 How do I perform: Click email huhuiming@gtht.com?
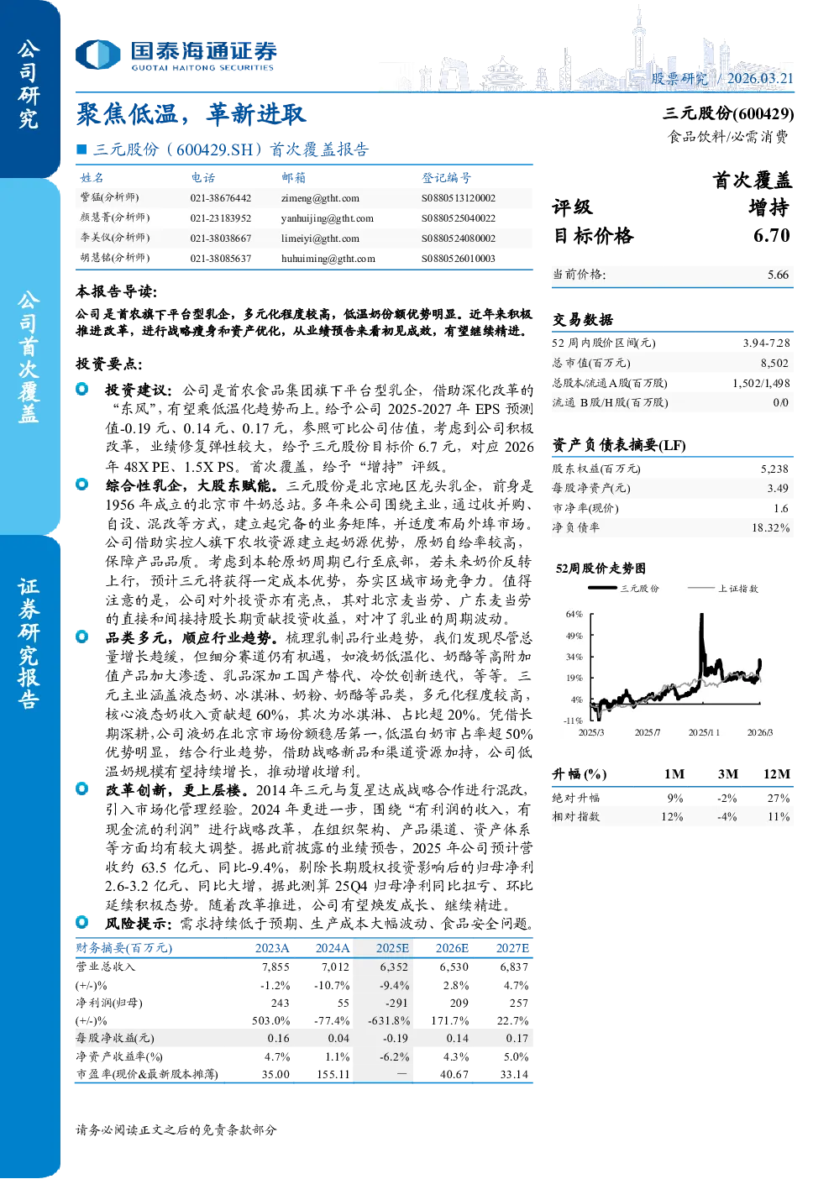pyautogui.click(x=328, y=259)
